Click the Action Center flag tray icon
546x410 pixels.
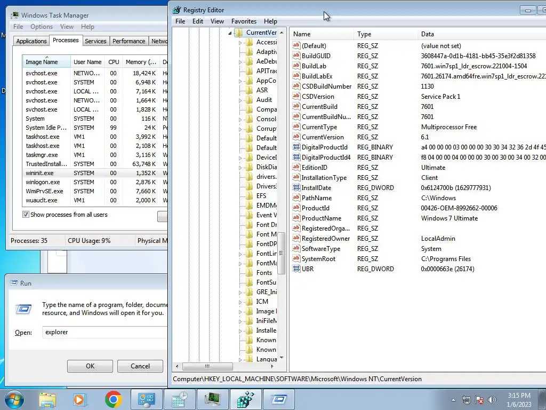(x=479, y=400)
